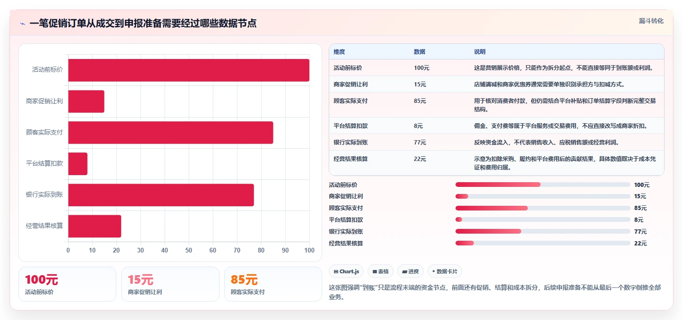The width and height of the screenshot is (683, 320).
Task: Click the 银行实际到账 bar in the chart
Action: coord(161,194)
